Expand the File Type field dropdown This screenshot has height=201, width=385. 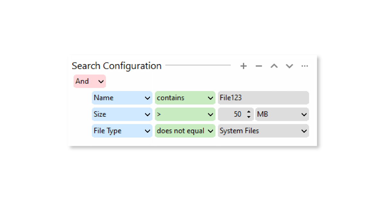(122, 131)
